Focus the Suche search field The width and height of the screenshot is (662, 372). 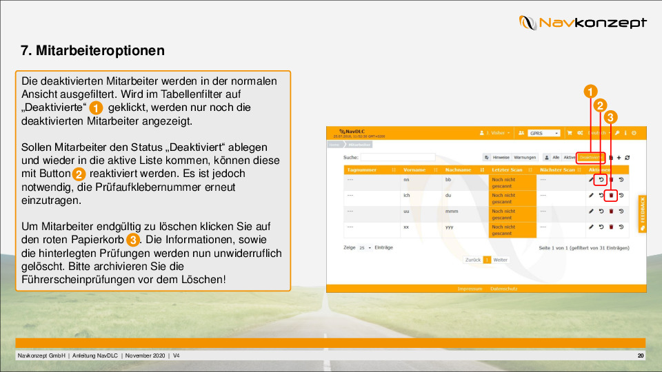coord(398,157)
